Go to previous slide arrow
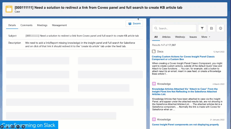231x129 pixels. coord(2,127)
